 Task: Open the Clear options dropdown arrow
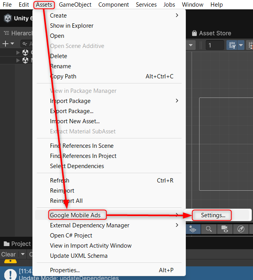(23, 254)
